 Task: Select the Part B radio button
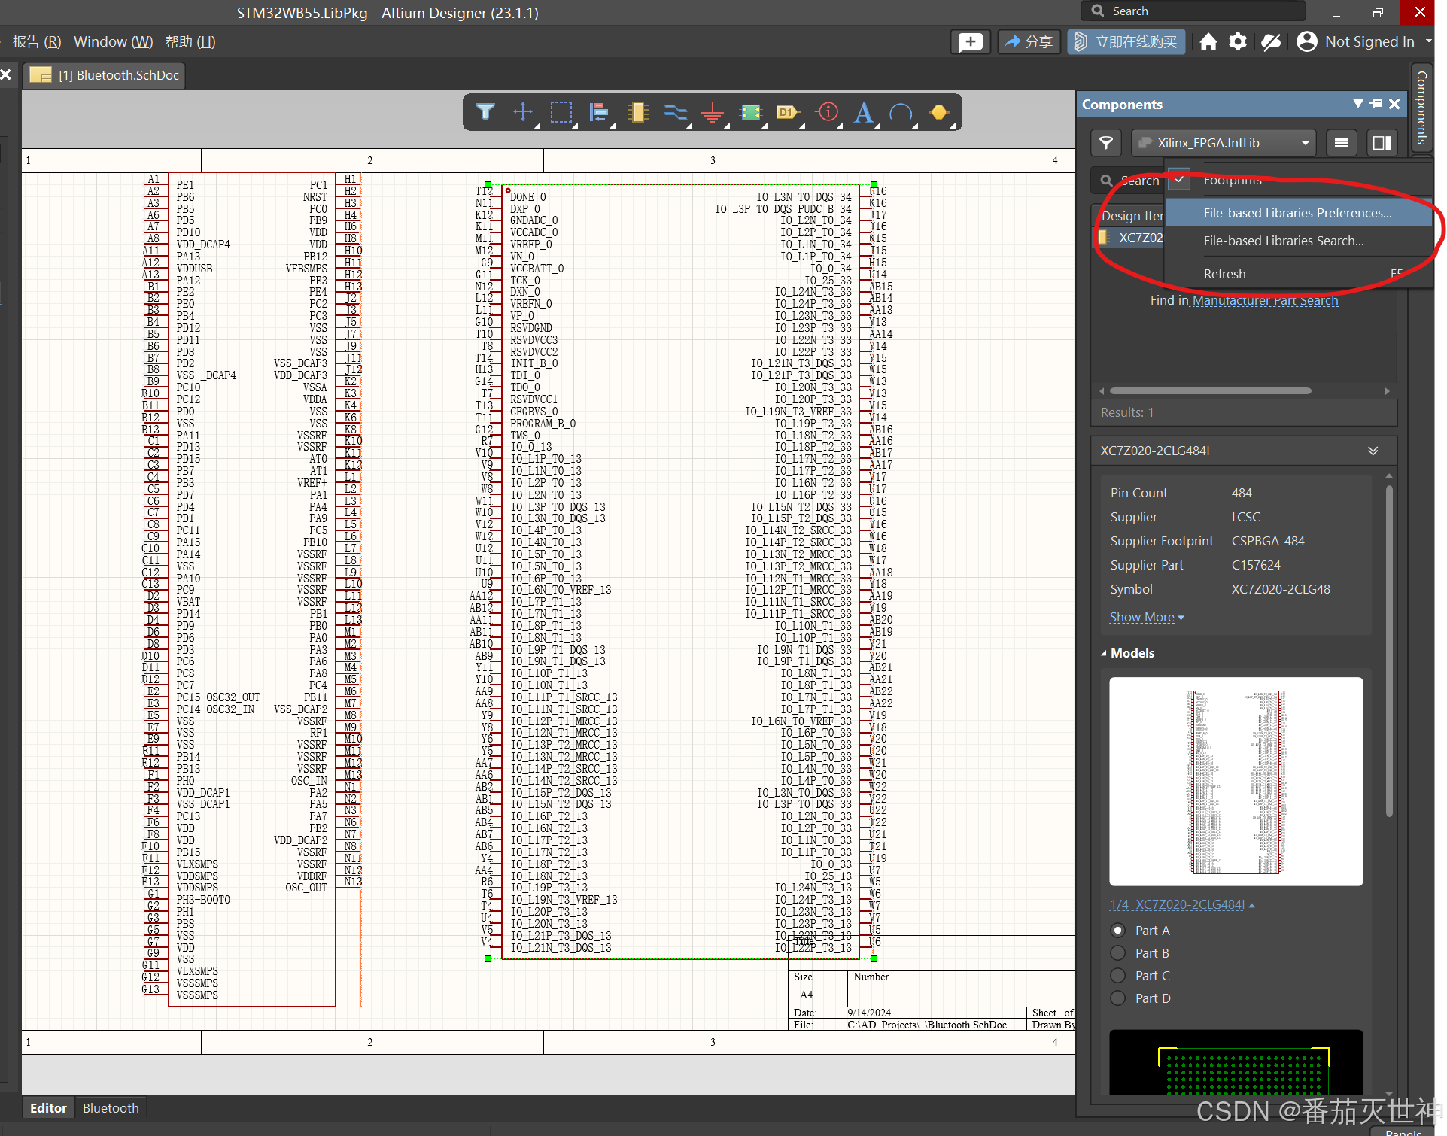[1118, 953]
